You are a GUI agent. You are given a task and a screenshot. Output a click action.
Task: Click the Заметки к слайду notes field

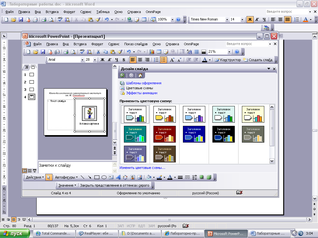click(x=75, y=167)
